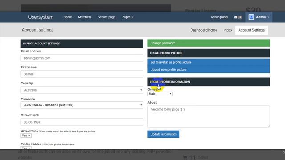Switch to Dashboard home tab
The image size is (285, 160).
click(x=204, y=30)
